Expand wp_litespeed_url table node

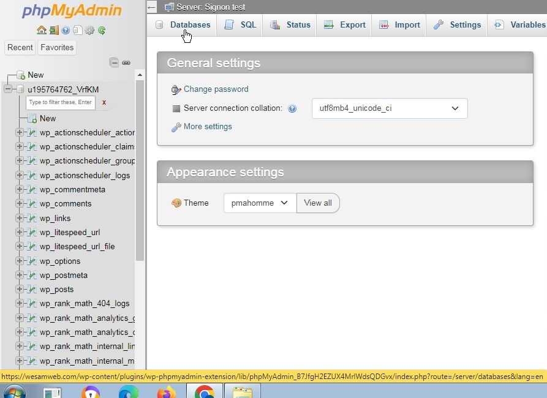coord(20,232)
